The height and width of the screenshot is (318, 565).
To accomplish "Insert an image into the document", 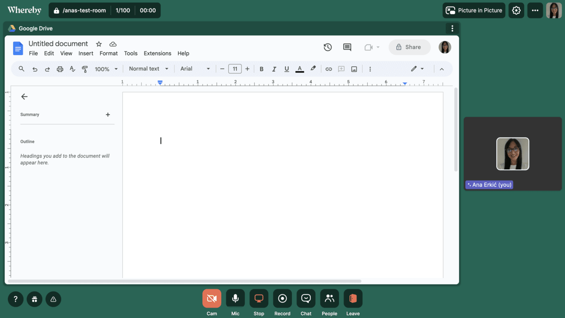I will 354,69.
